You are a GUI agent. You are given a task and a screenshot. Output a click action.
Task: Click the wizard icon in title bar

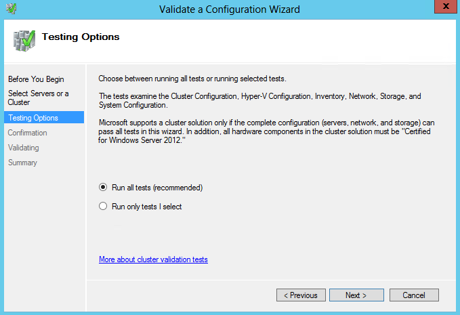pos(11,9)
